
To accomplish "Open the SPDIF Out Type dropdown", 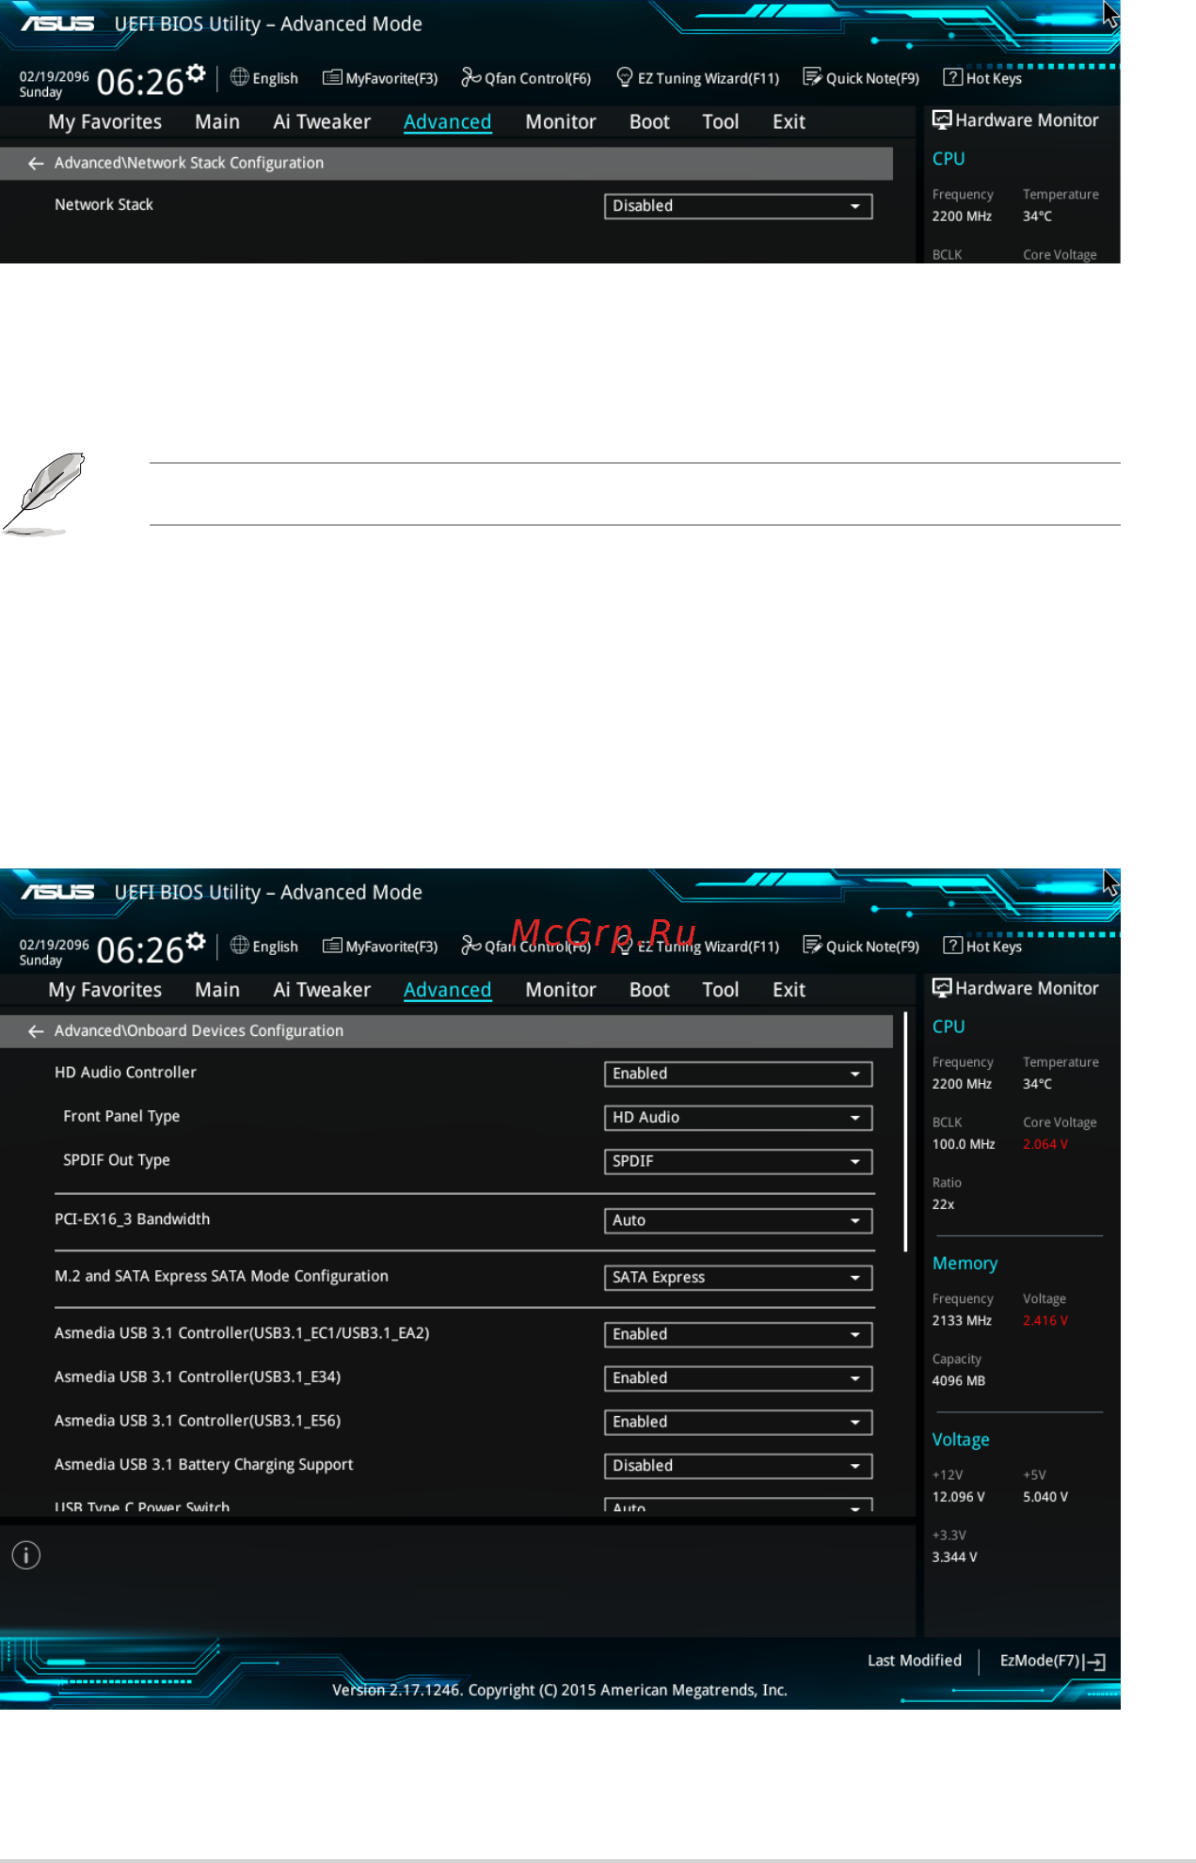I will pyautogui.click(x=738, y=1161).
